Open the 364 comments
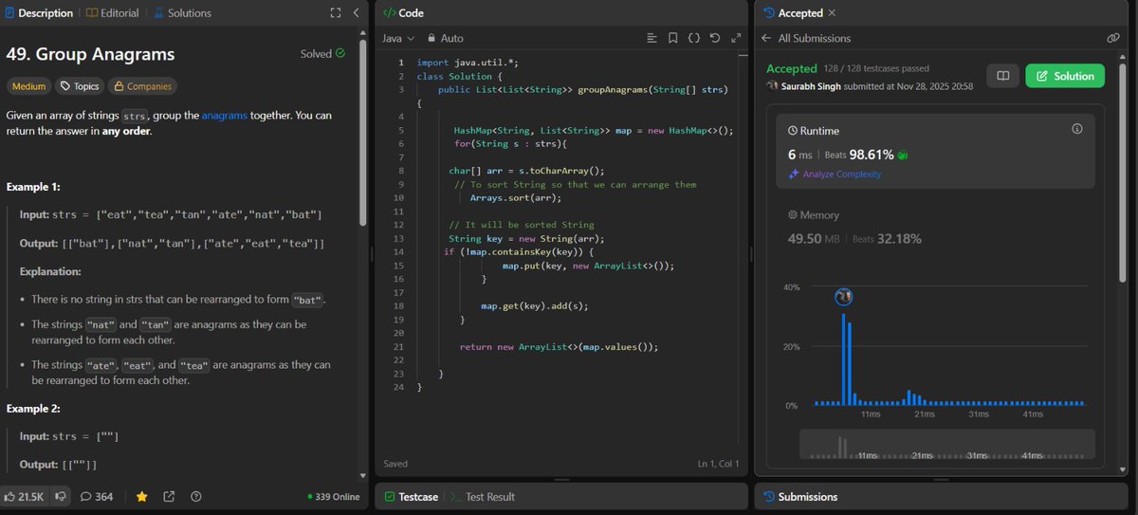The image size is (1138, 515). tap(97, 496)
